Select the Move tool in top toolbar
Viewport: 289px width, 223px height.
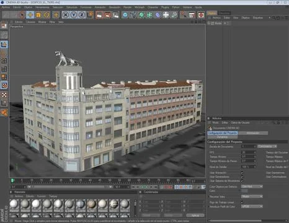[x=30, y=15]
